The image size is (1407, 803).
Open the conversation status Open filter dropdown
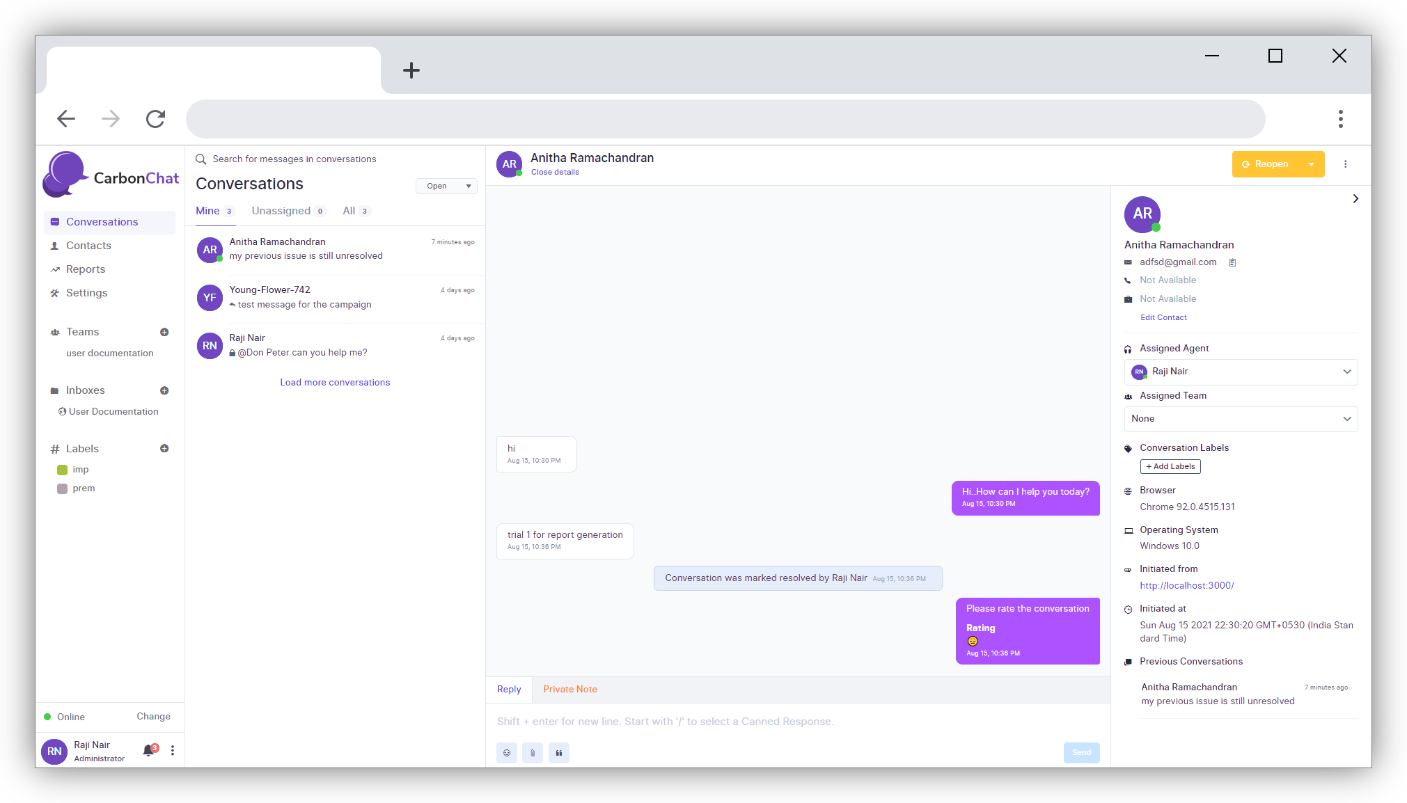[446, 186]
